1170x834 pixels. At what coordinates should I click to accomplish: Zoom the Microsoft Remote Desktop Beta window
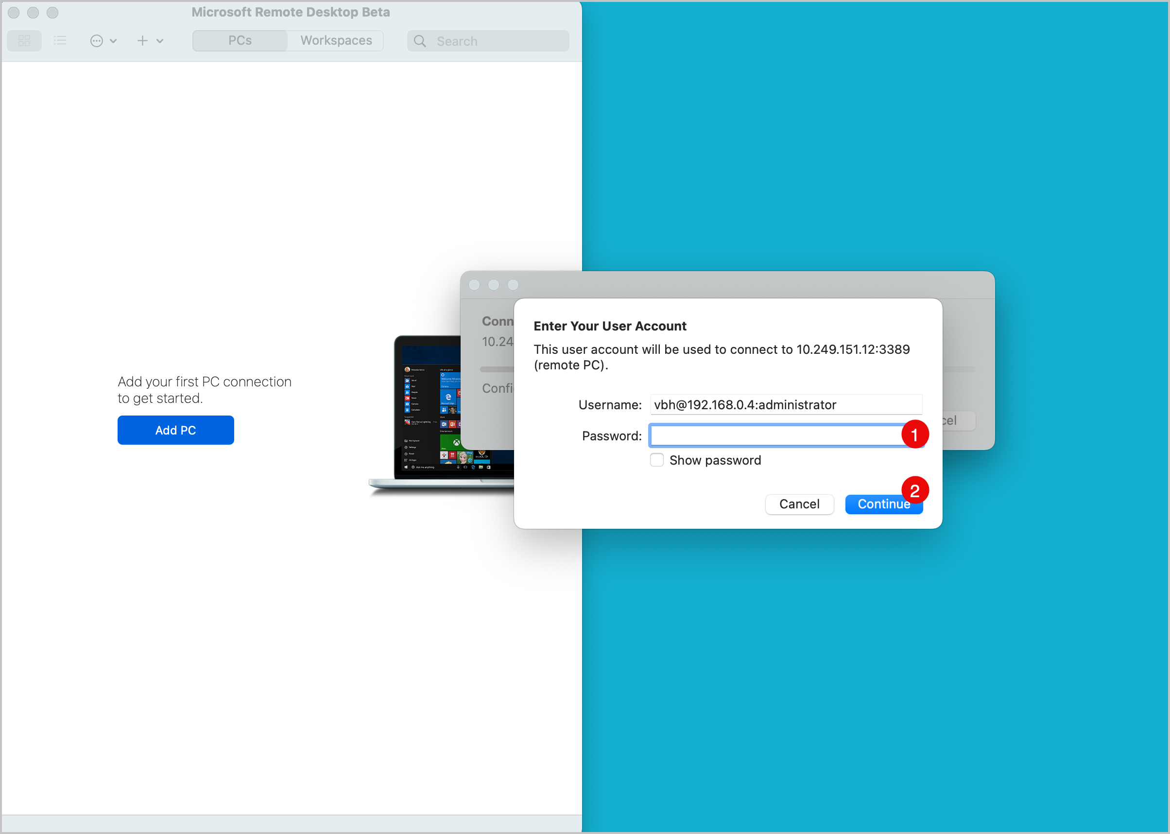click(x=52, y=12)
